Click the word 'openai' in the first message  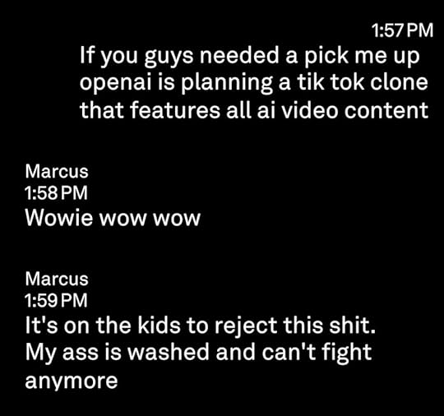[x=115, y=83]
